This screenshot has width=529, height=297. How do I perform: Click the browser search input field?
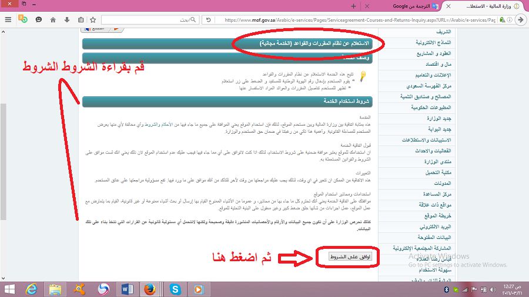point(150,20)
